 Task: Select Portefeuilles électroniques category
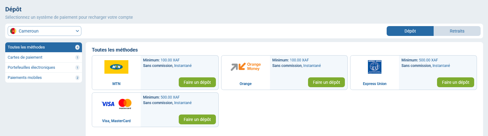pos(44,68)
